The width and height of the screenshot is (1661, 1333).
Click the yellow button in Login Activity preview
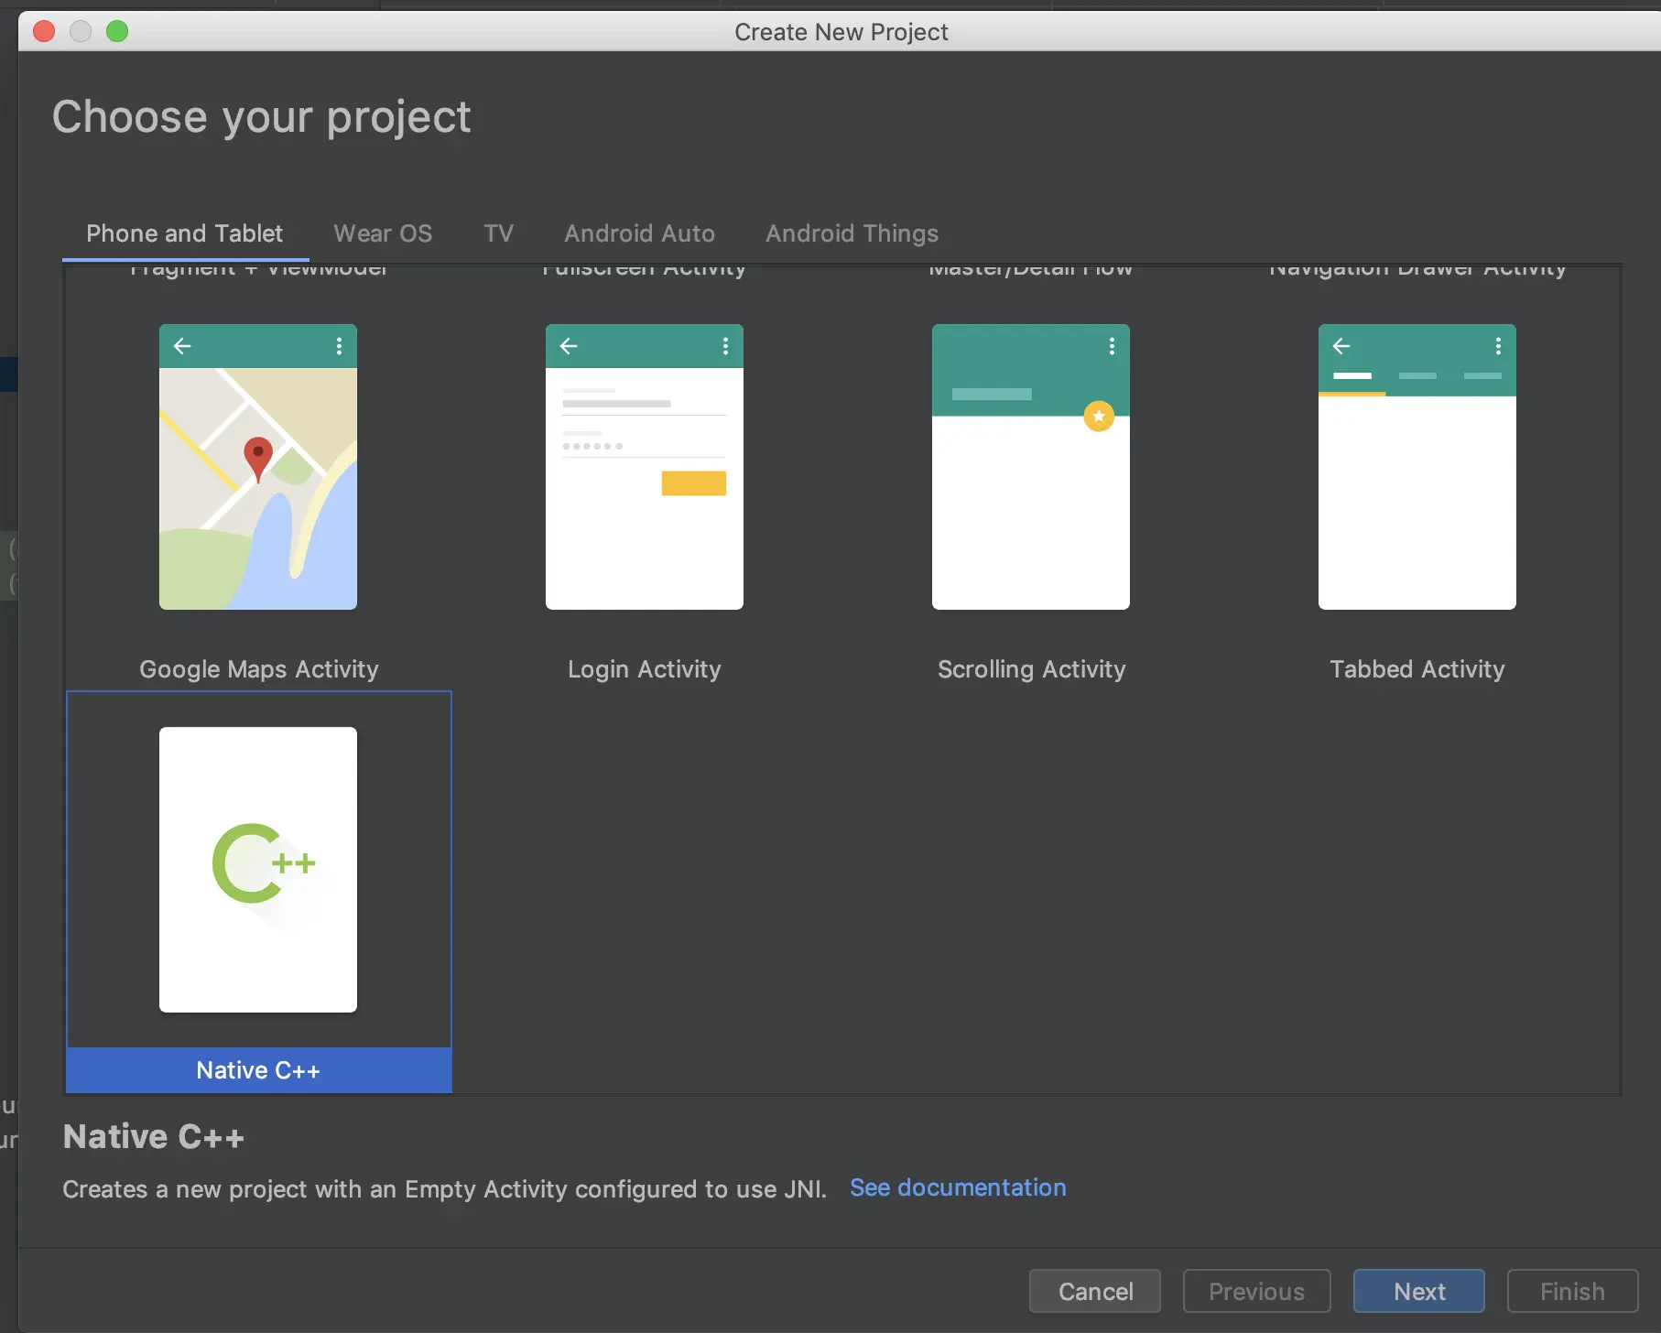click(x=694, y=483)
